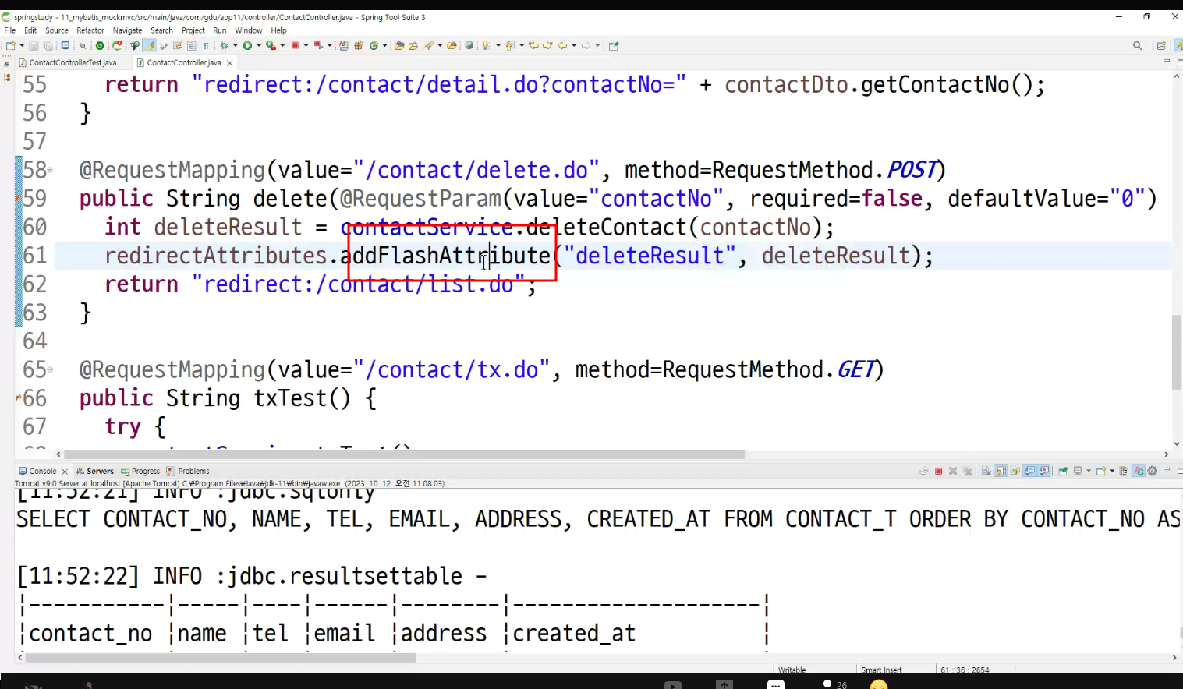
Task: Click the Clear Console icon
Action: pyautogui.click(x=986, y=471)
